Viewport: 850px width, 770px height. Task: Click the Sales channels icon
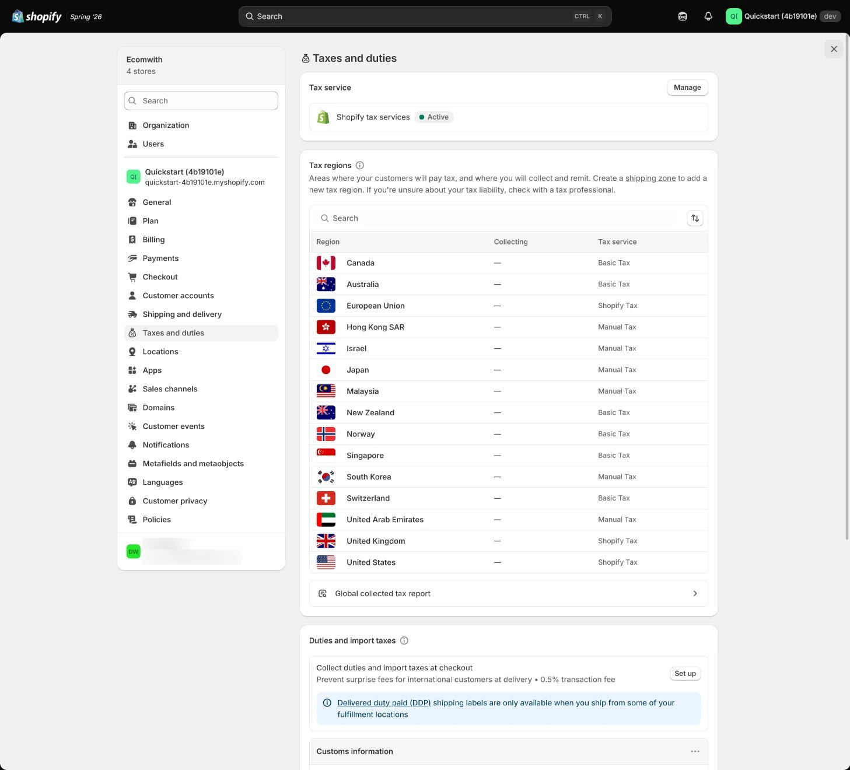tap(132, 389)
